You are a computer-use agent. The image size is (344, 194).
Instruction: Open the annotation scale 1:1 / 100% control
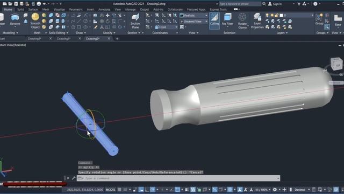(x=262, y=190)
